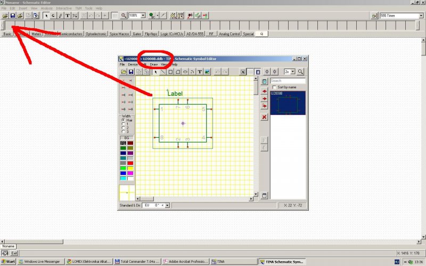The image size is (426, 266).
Task: Select line width 1 radio button
Action: 124,124
